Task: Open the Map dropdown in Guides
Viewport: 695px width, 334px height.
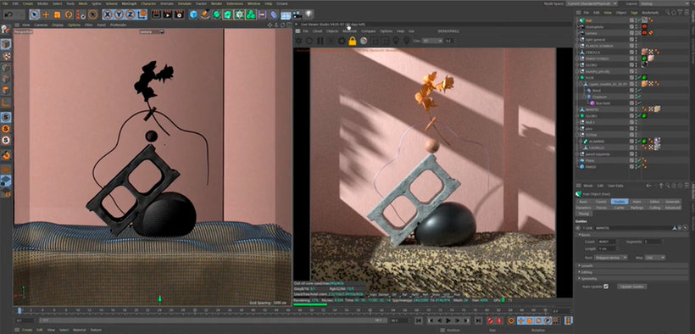Action: click(655, 258)
